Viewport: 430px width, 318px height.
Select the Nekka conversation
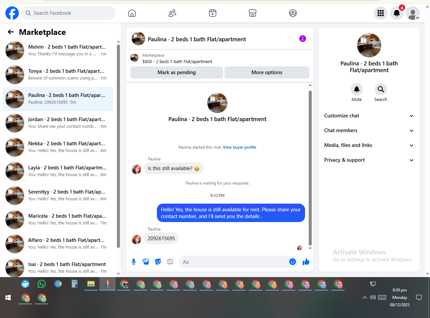point(58,147)
